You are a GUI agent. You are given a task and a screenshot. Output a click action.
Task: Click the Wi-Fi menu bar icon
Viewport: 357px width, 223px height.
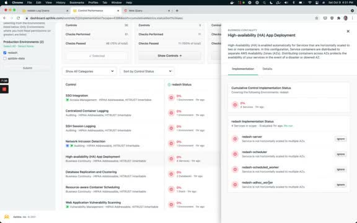[310, 2]
